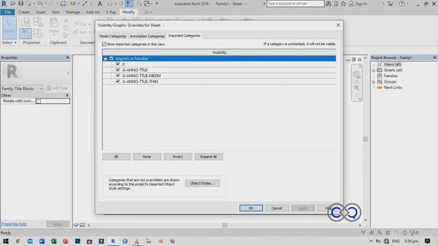Image resolution: width=438 pixels, height=246 pixels.
Task: Open the file using the folder icon
Action: click(x=13, y=3)
